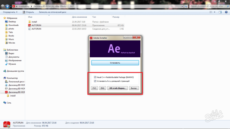The height and width of the screenshot is (129, 230).
Task: Go back with Explorer back arrow
Action: pyautogui.click(x=3, y=6)
